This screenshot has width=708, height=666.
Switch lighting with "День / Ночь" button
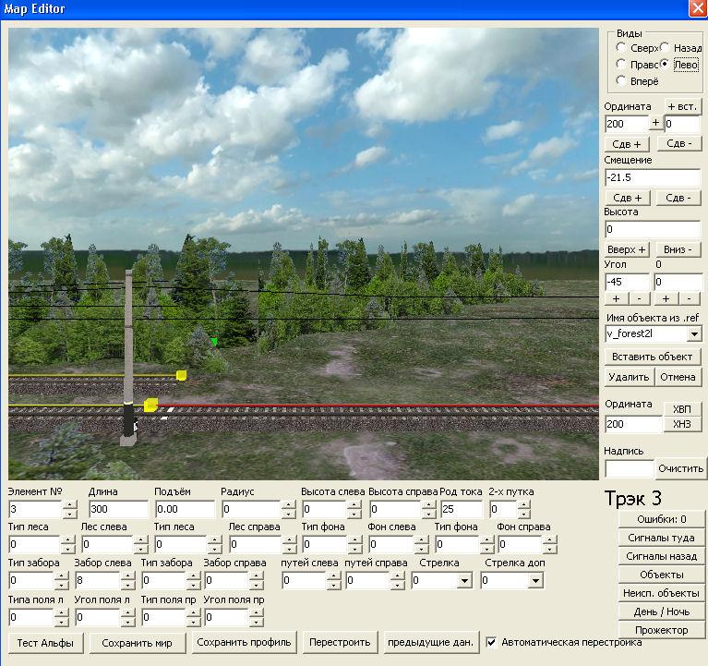662,612
